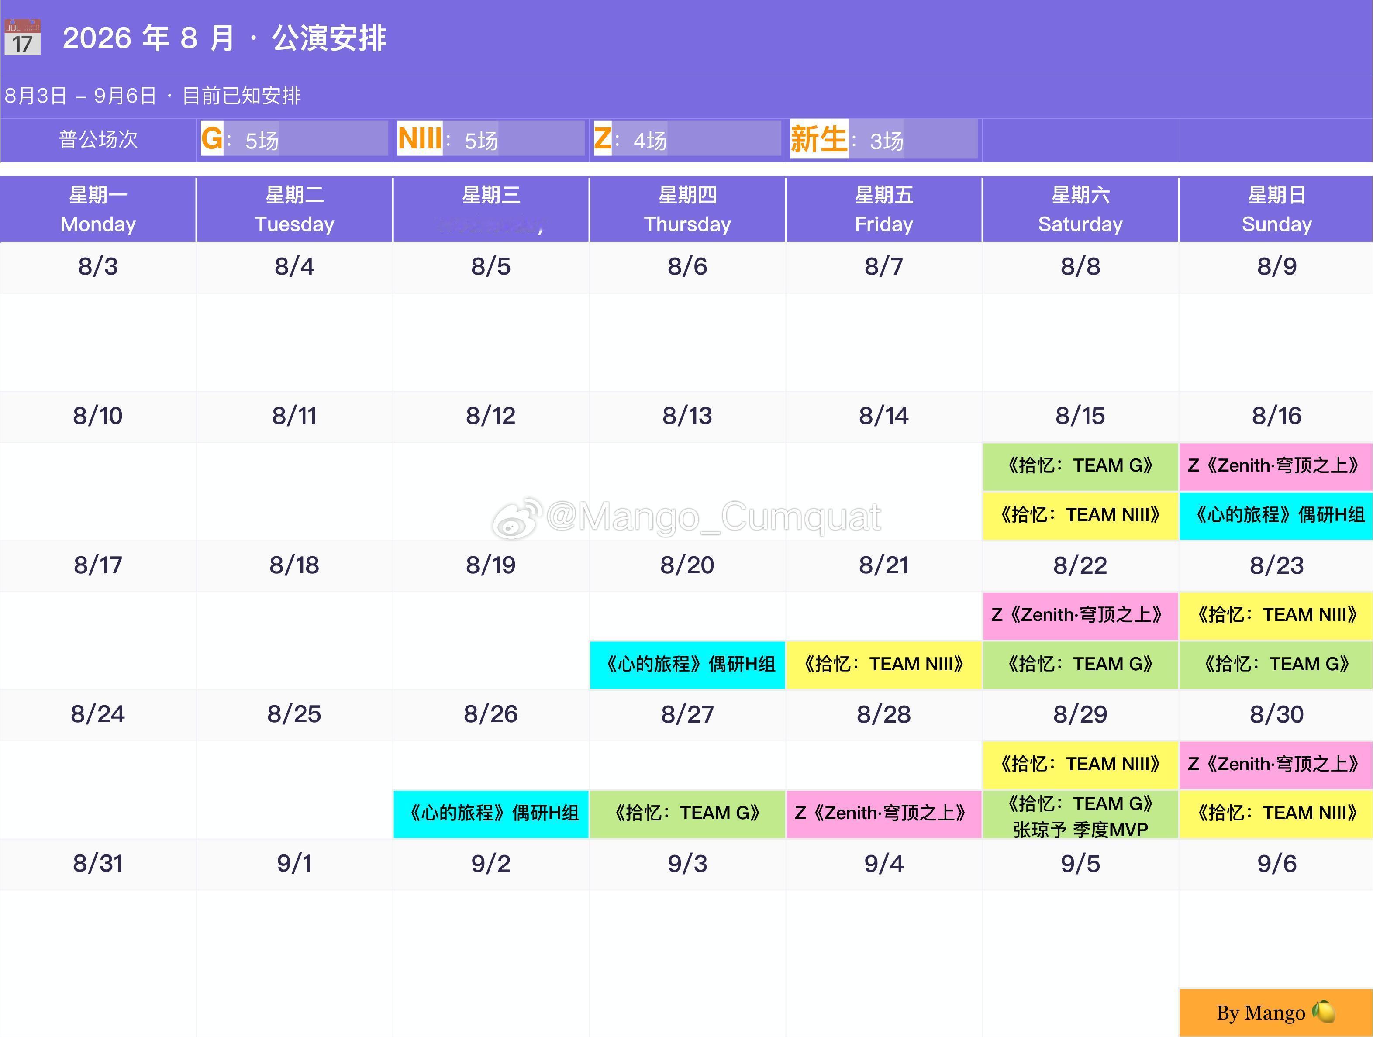Open the 8/15 《拾忆：TEAM G》 event
The width and height of the screenshot is (1373, 1037).
coord(1080,466)
